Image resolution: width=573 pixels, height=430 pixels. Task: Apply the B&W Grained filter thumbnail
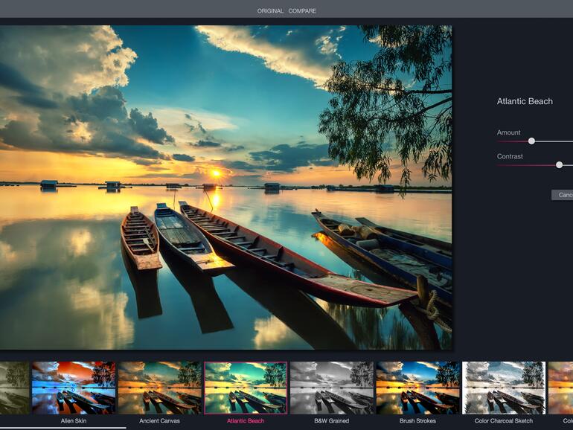332,388
